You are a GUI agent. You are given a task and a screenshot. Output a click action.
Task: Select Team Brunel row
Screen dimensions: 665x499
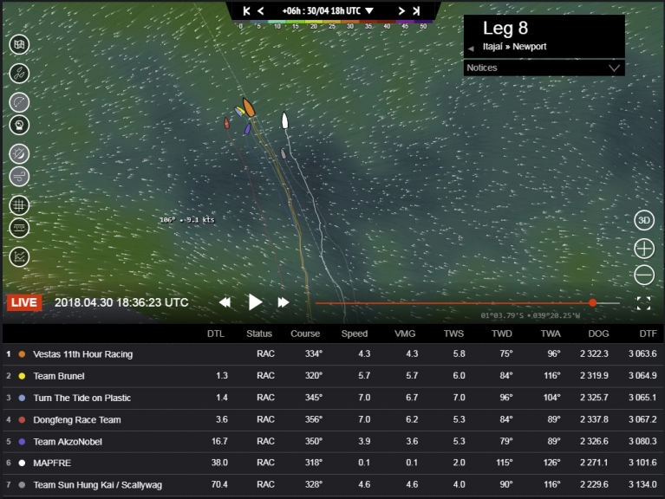333,376
